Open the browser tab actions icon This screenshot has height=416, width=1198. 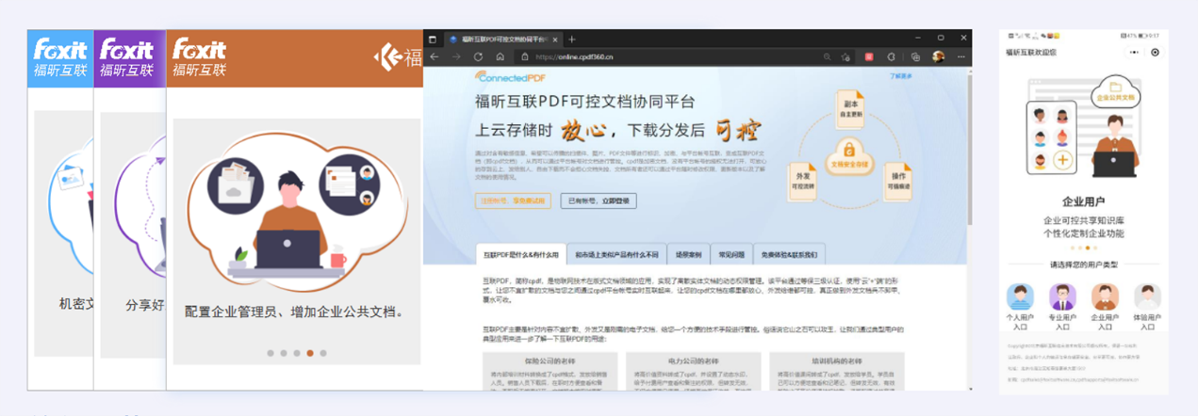pos(433,40)
